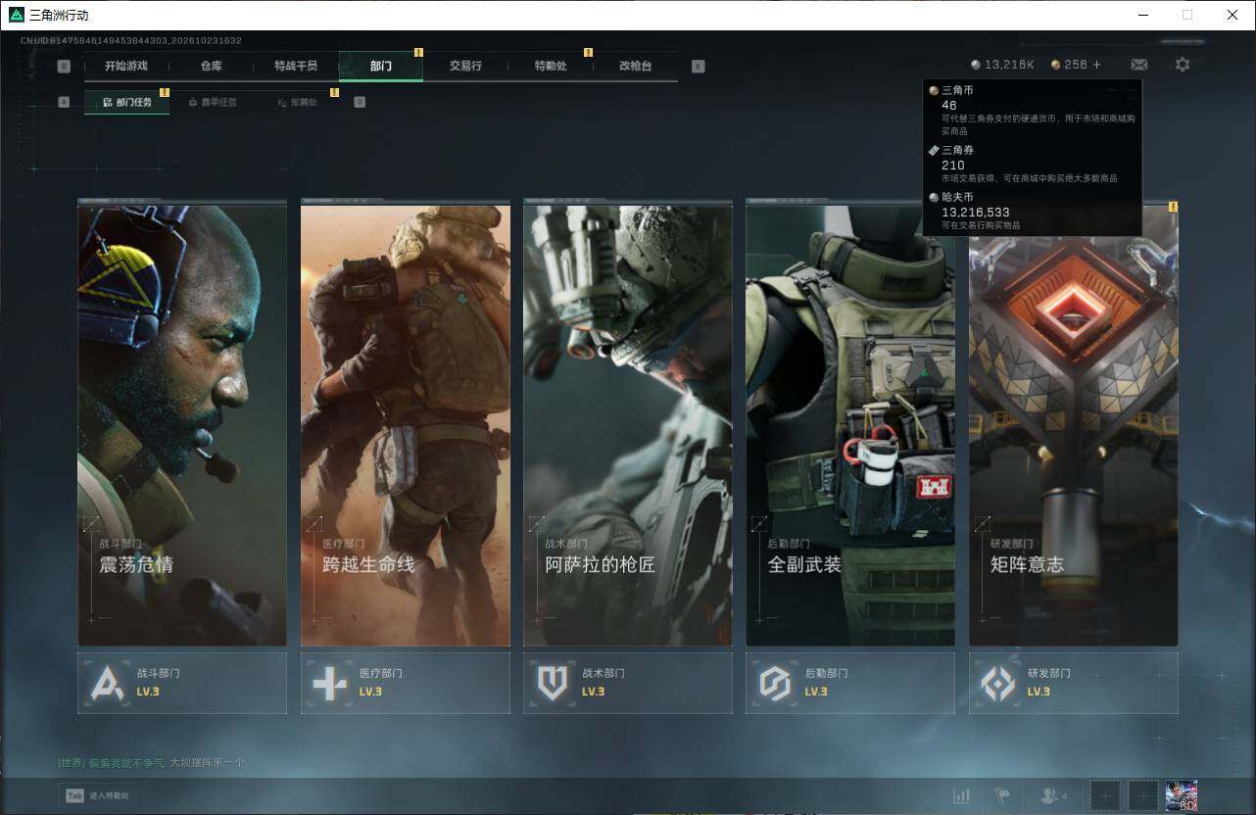This screenshot has height=815, width=1256.
Task: Select the 部门任务 sub-tab
Action: pos(126,102)
